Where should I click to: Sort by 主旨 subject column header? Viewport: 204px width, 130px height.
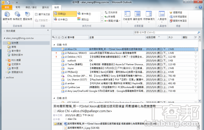(117, 37)
